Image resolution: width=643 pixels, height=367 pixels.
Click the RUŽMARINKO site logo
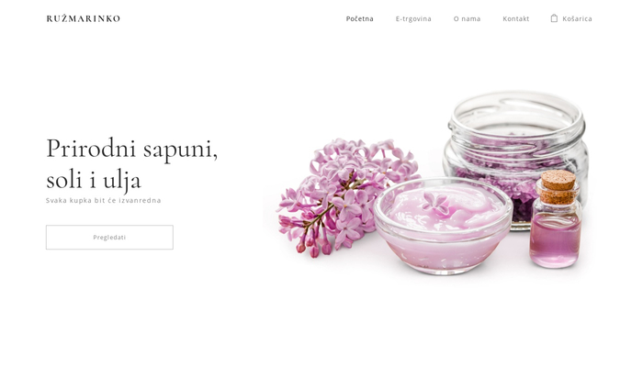click(84, 19)
